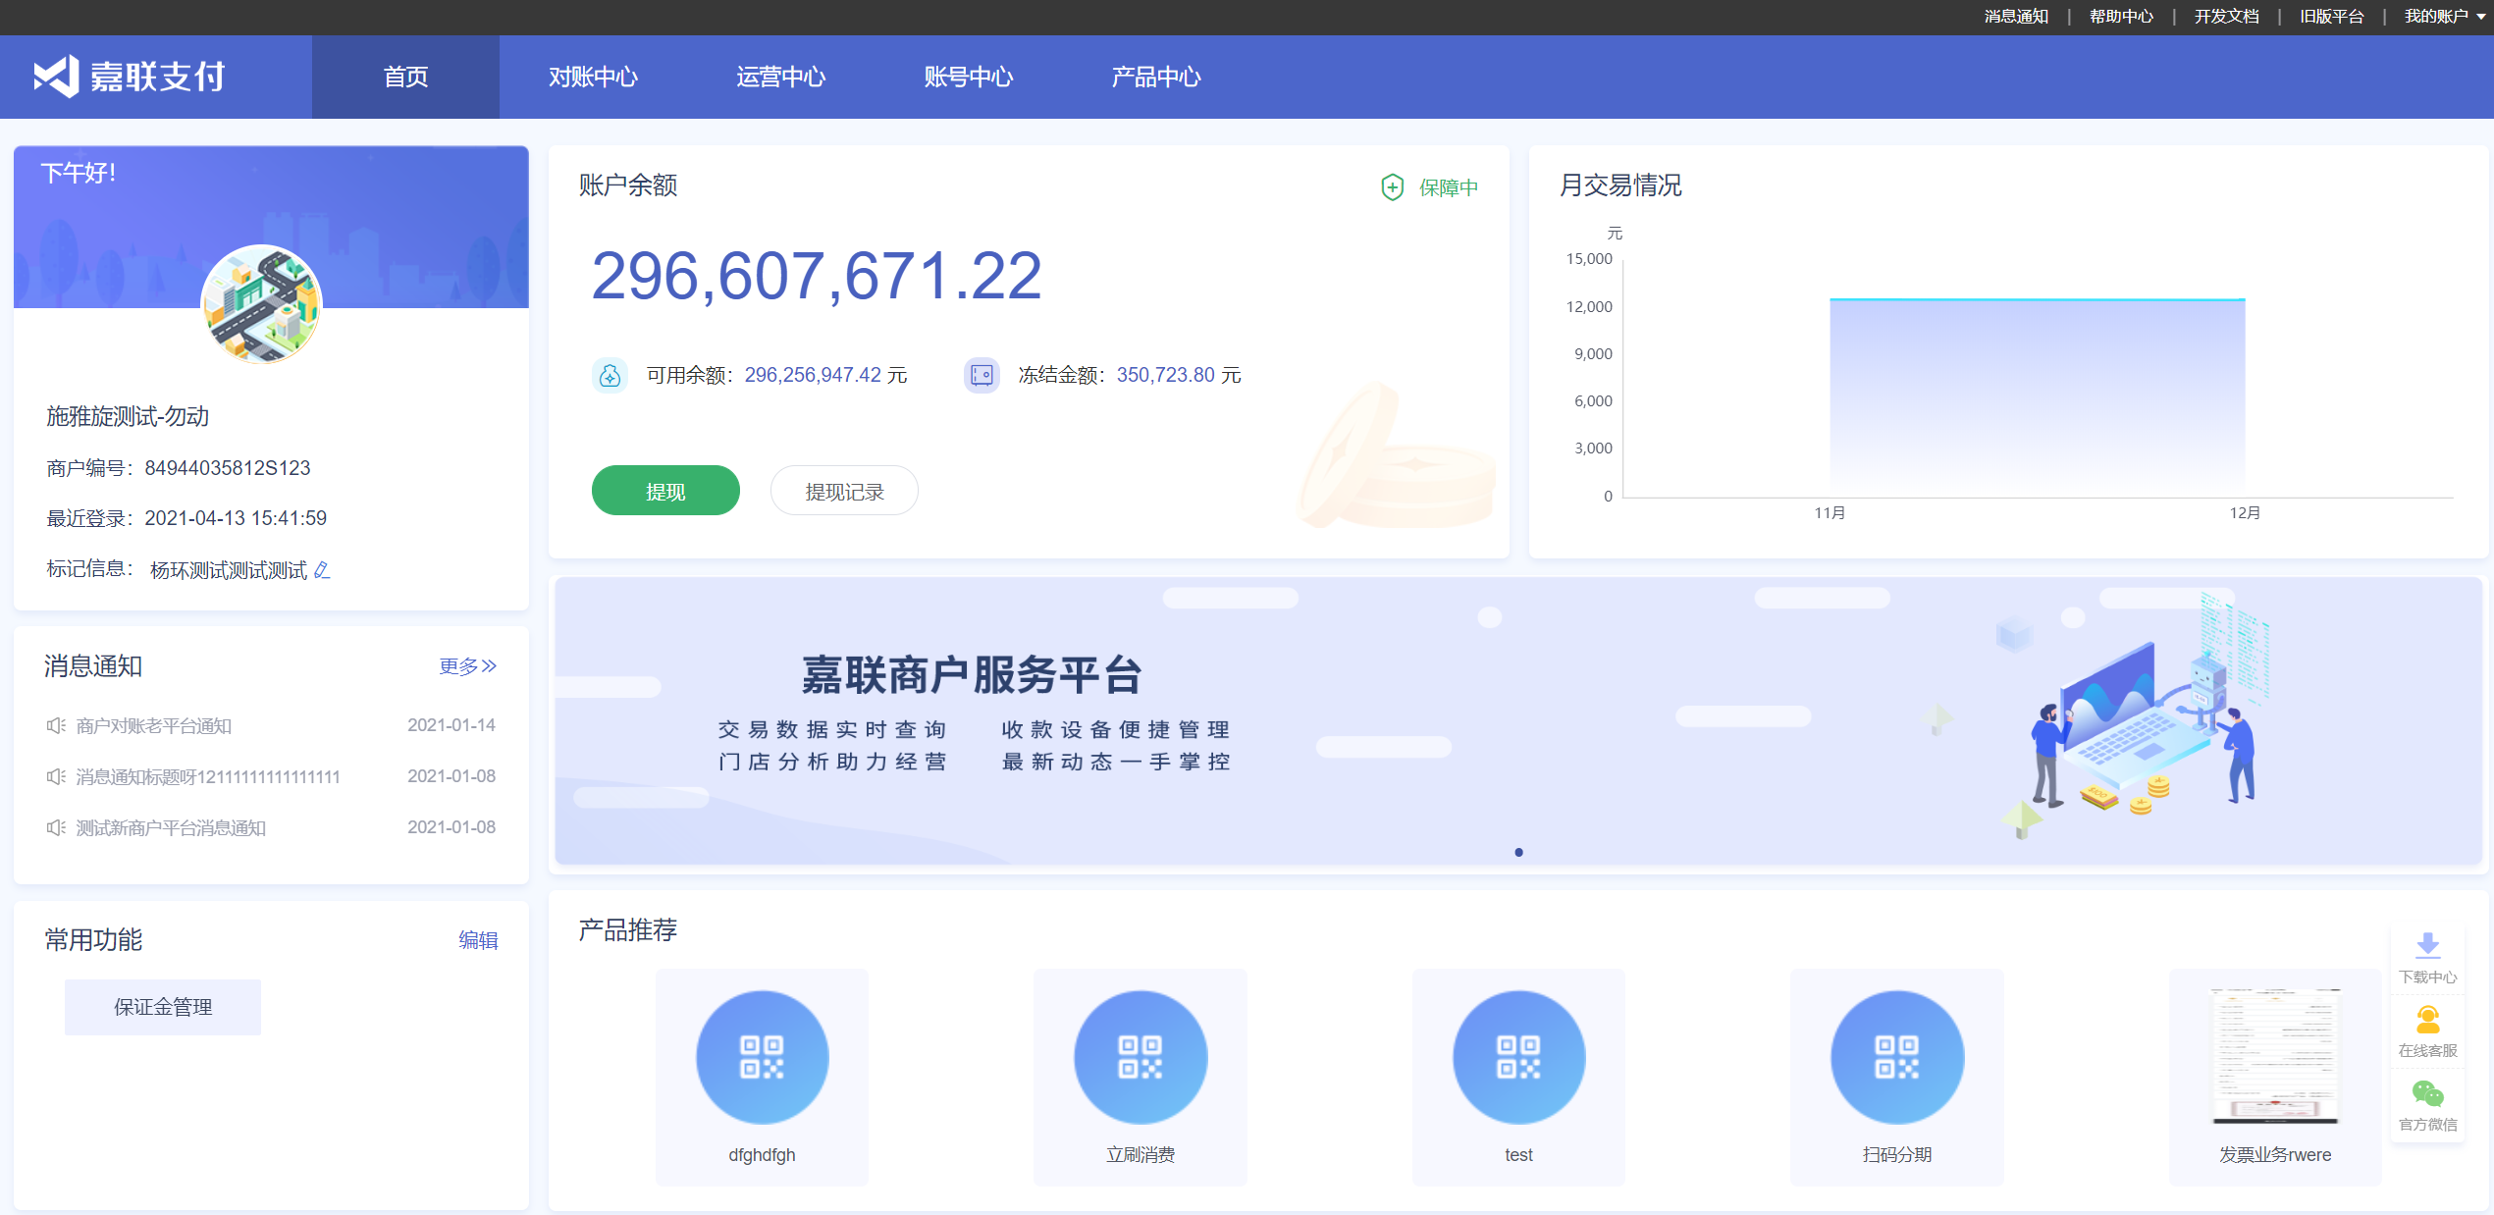2494x1215 pixels.
Task: Open 提现记录 withdrawal records
Action: [x=844, y=490]
